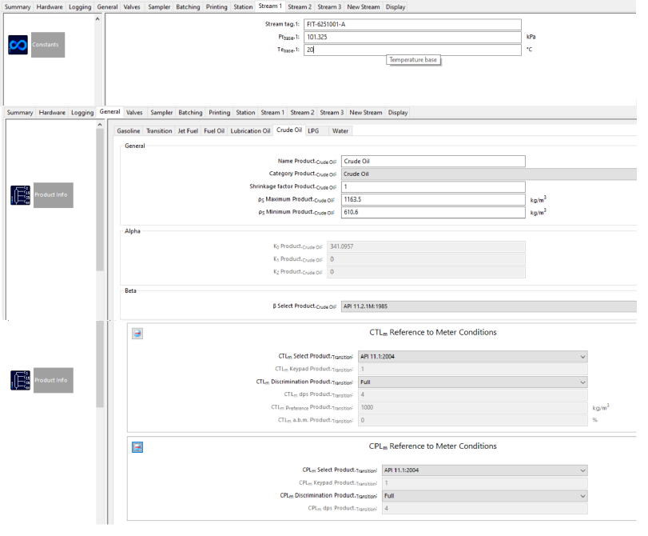Open Sampler tab in the Stream 1 view
The image size is (648, 536).
(x=159, y=7)
